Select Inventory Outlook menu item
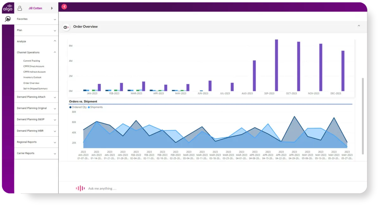 pos(32,77)
